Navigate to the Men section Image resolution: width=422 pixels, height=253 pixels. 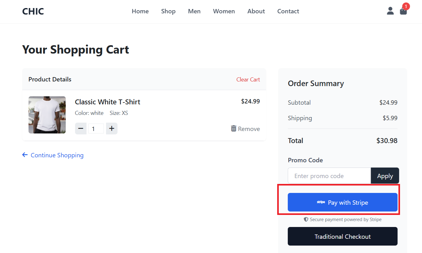pyautogui.click(x=194, y=11)
